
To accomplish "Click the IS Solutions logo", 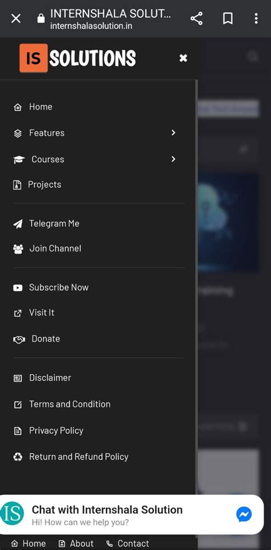I will [78, 58].
